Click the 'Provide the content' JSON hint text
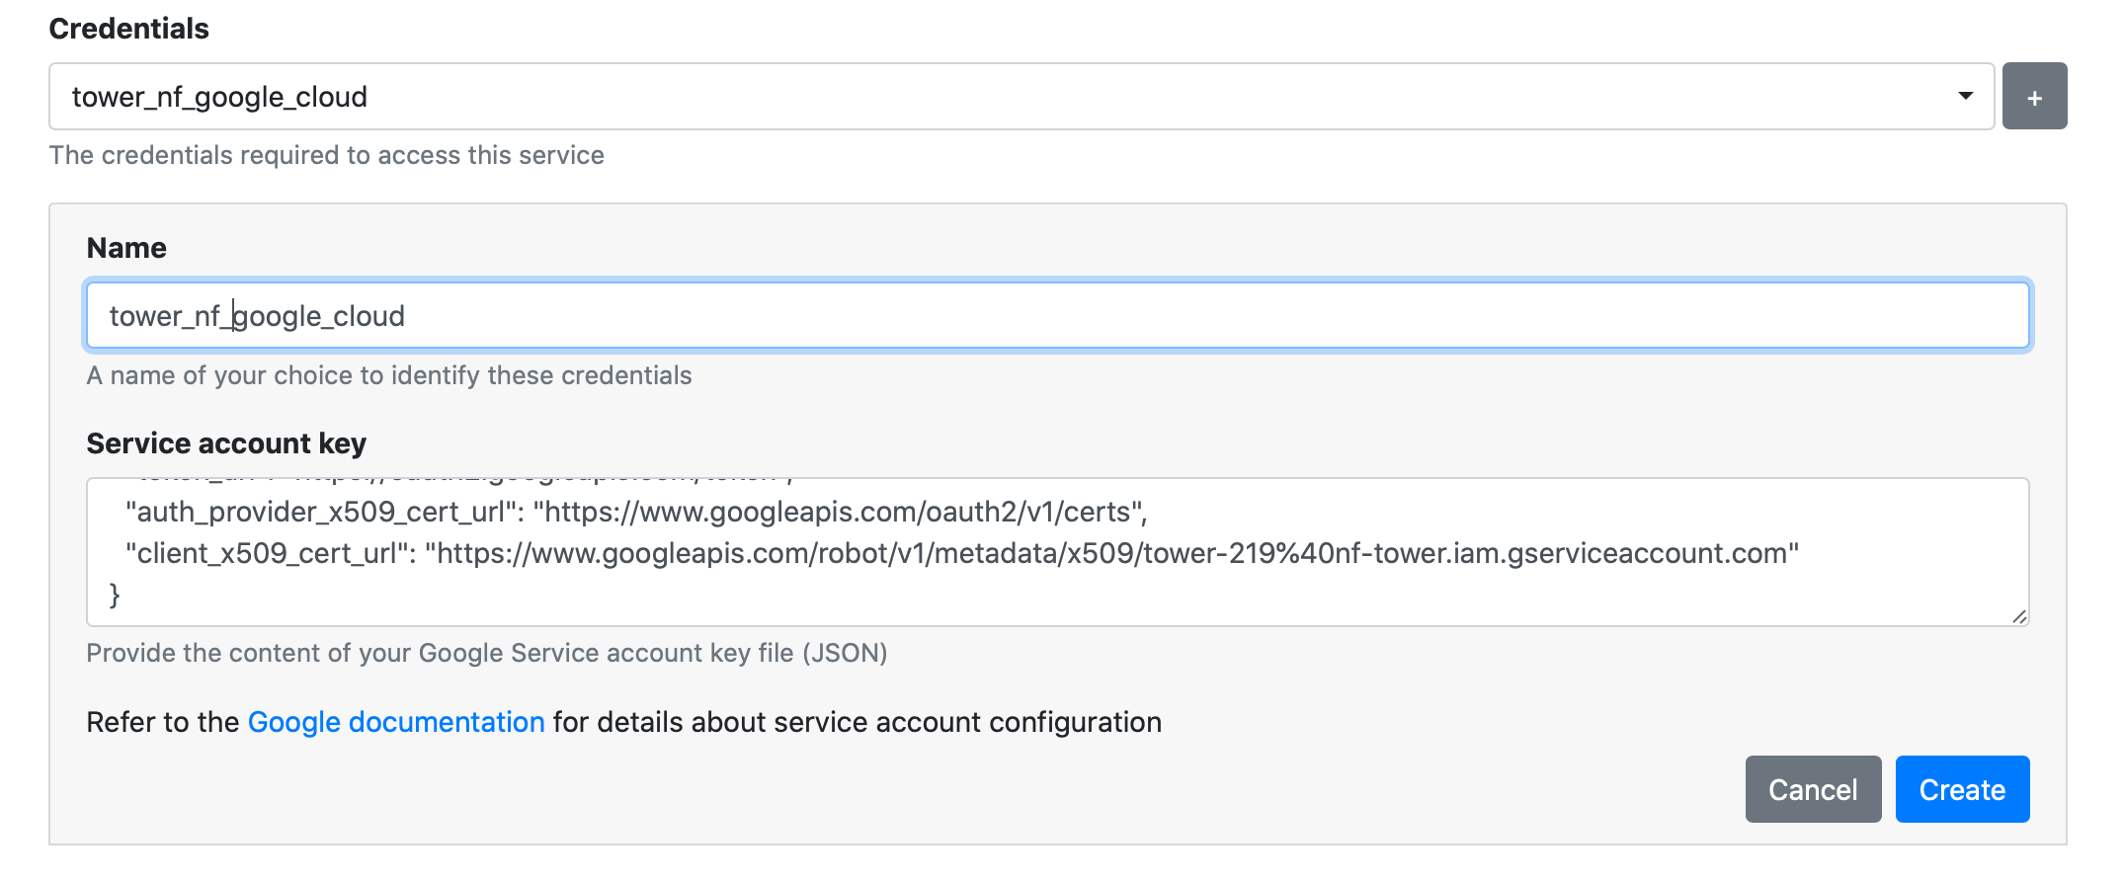Screen dimensions: 2124x881 pos(486,653)
